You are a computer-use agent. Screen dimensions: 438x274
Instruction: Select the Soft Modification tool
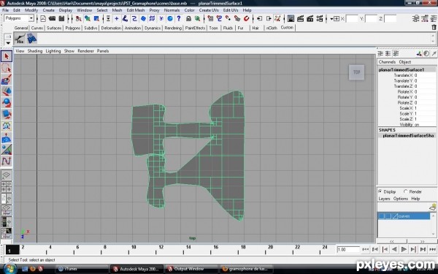point(7,137)
